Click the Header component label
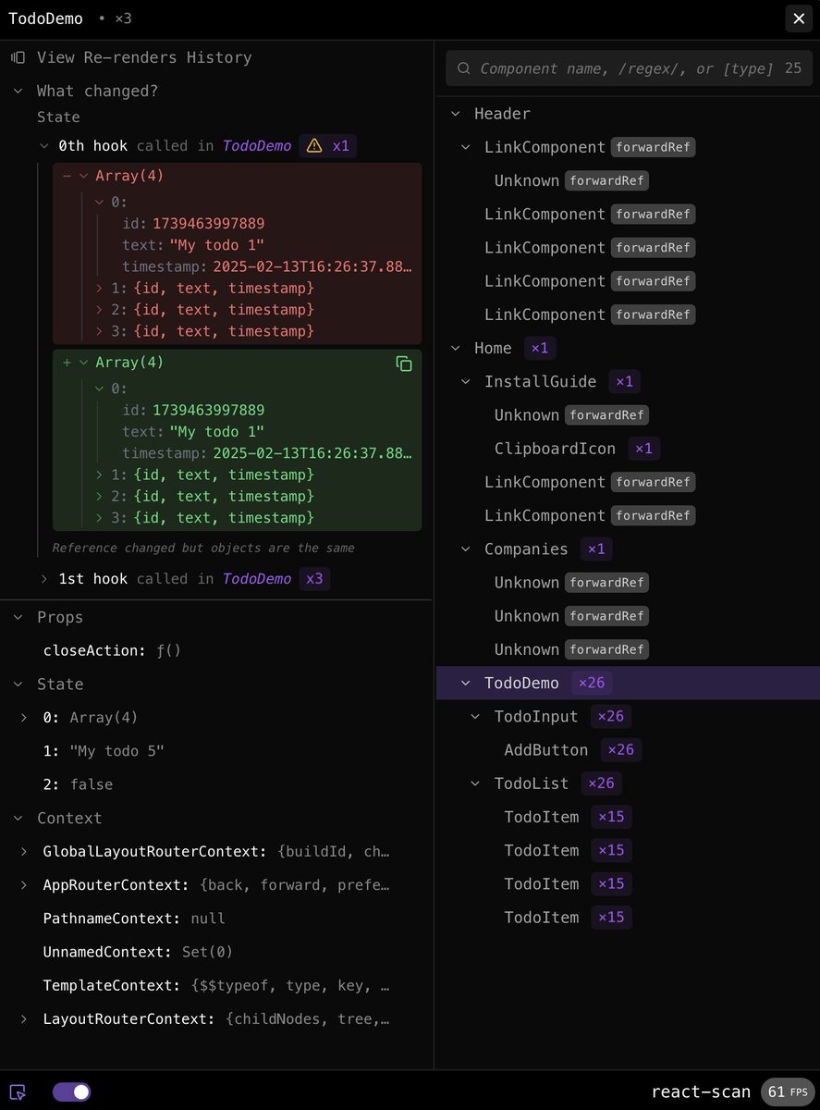Screen dimensions: 820x1110 click(502, 114)
